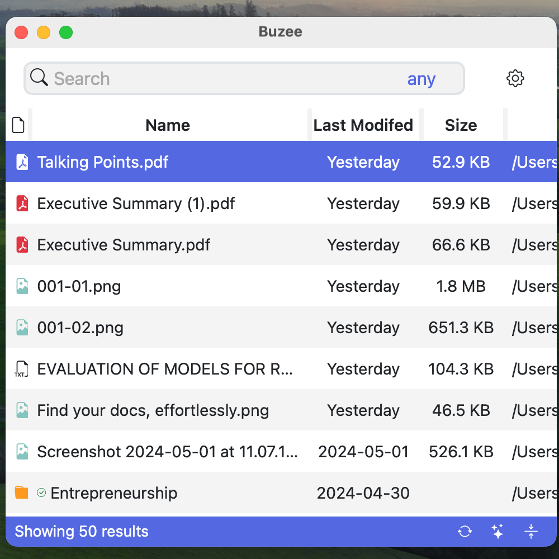Click the file type column header icon
This screenshot has height=559, width=559.
18,125
